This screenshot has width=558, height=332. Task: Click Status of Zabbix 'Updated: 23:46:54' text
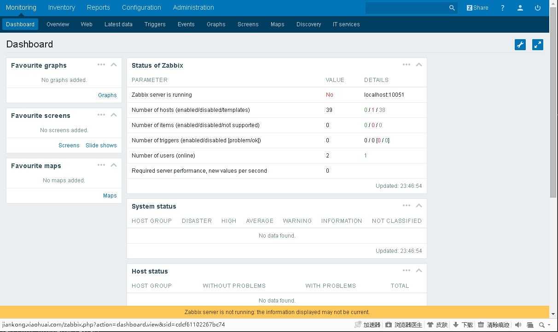[x=399, y=186]
